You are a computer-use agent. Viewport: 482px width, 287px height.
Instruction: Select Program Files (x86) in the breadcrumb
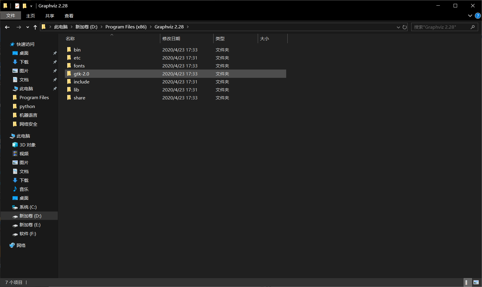pyautogui.click(x=126, y=27)
